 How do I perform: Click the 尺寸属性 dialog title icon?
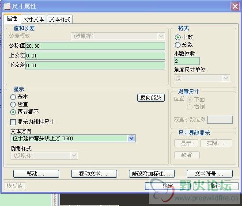7,7
